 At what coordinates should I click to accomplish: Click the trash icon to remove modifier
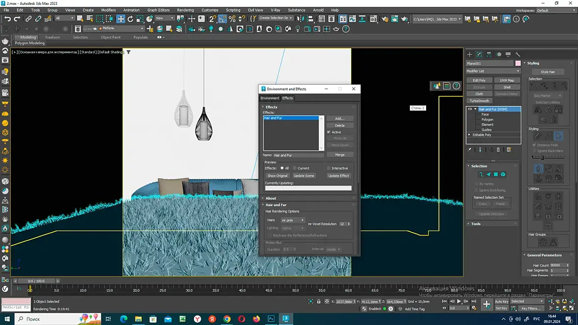coord(499,150)
